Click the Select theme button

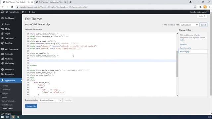coord(203,25)
